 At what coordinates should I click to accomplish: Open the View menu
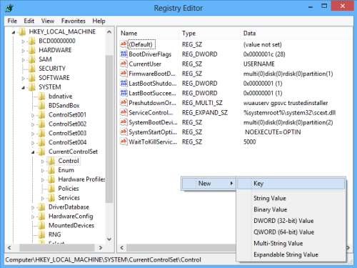tap(48, 21)
